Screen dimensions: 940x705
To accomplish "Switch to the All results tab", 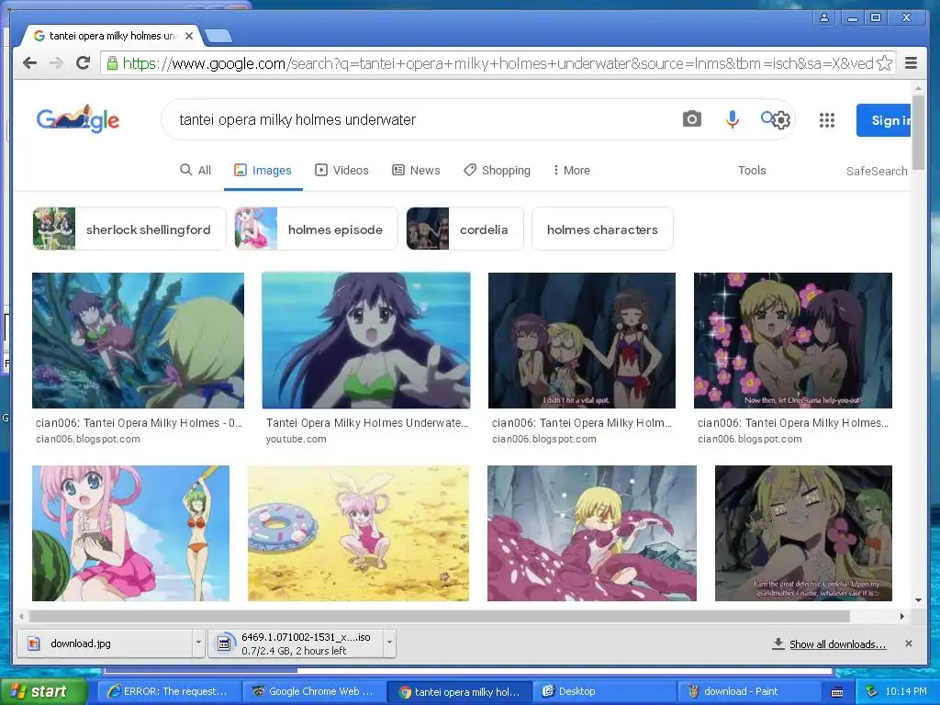I will pyautogui.click(x=196, y=170).
